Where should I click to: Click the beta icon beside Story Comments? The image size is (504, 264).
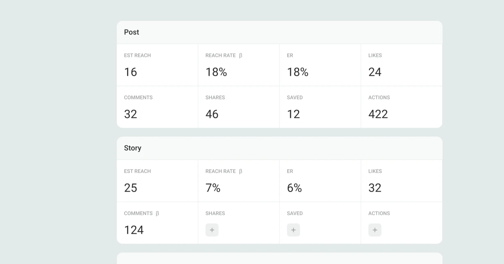[x=157, y=214]
